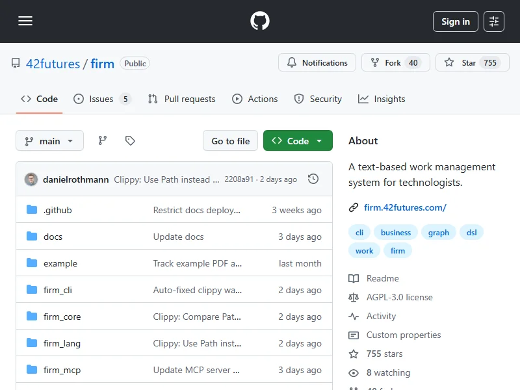Fork the repository

click(x=395, y=63)
